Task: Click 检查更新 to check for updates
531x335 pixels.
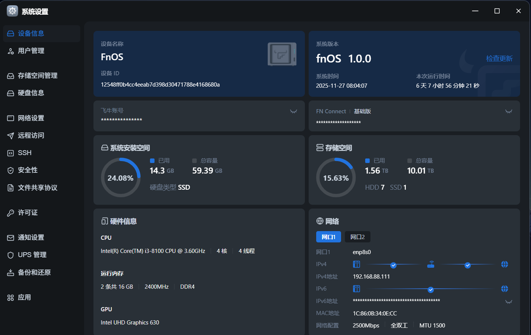Action: coord(499,58)
